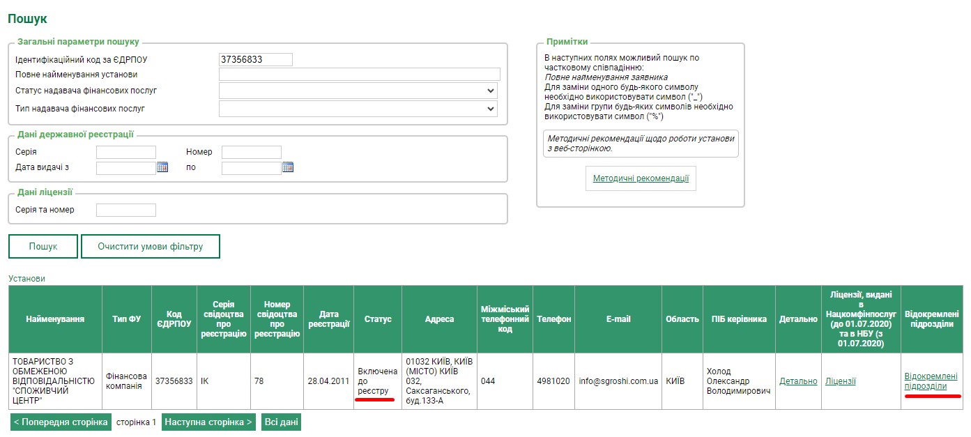Show all records with Всі дані
The image size is (971, 437).
point(281,422)
